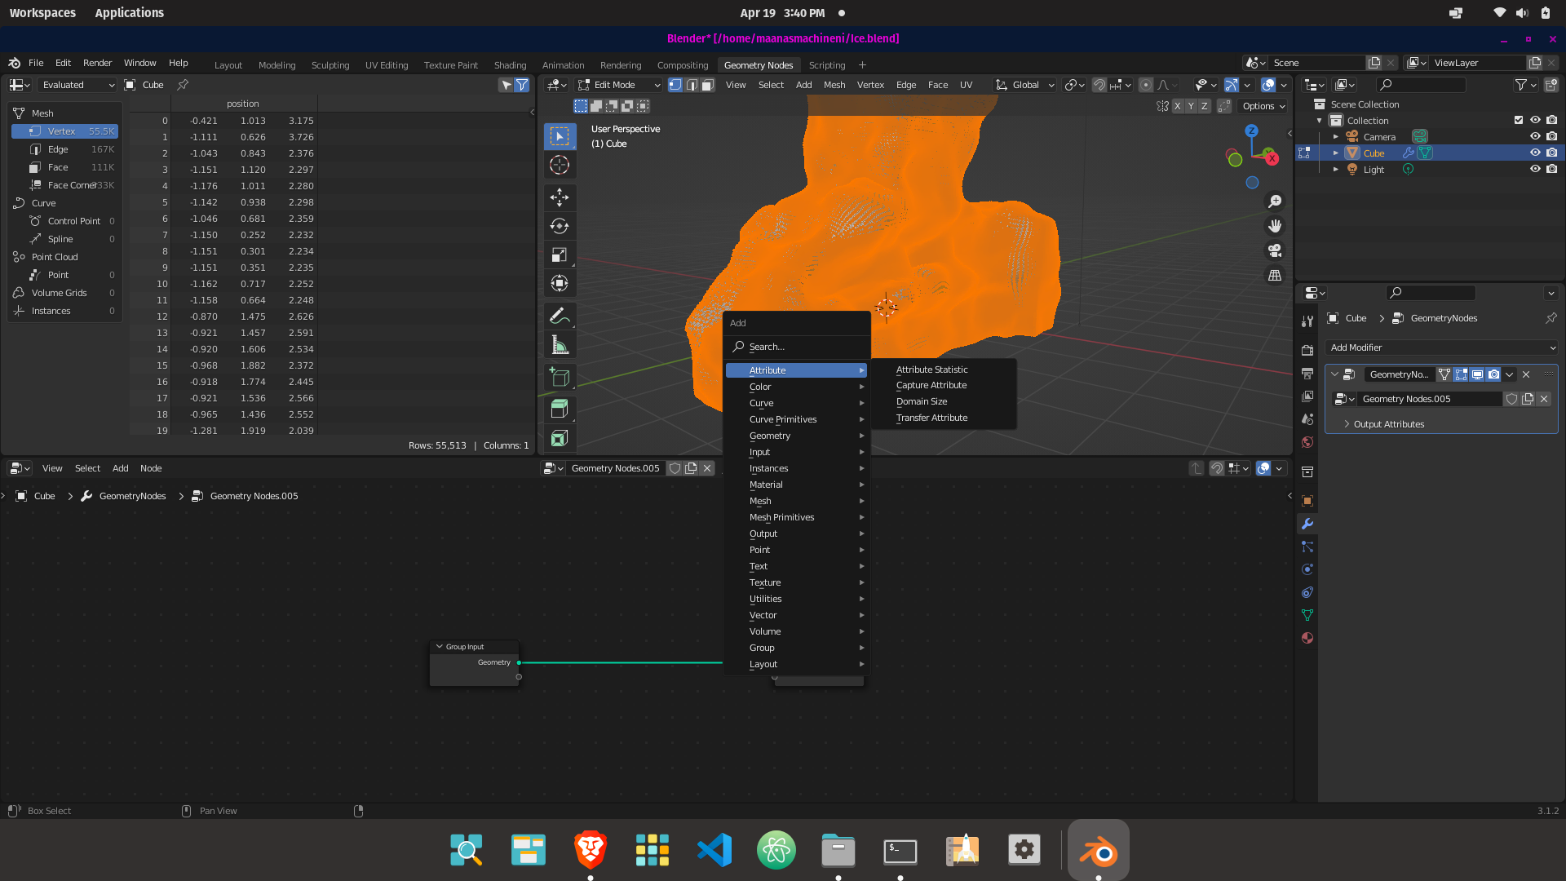Image resolution: width=1566 pixels, height=881 pixels.
Task: Open the Edit Mode dropdown
Action: [x=619, y=85]
